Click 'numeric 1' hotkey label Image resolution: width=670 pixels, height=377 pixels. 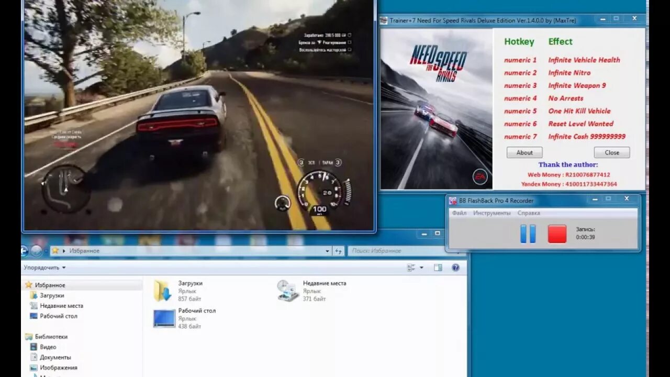520,60
